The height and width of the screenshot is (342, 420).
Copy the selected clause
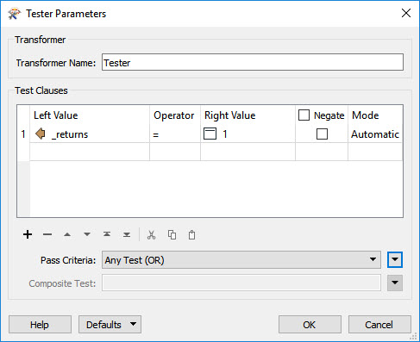coord(172,234)
